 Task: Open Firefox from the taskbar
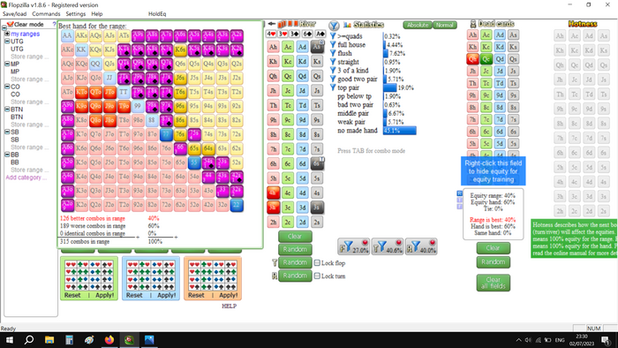109,340
